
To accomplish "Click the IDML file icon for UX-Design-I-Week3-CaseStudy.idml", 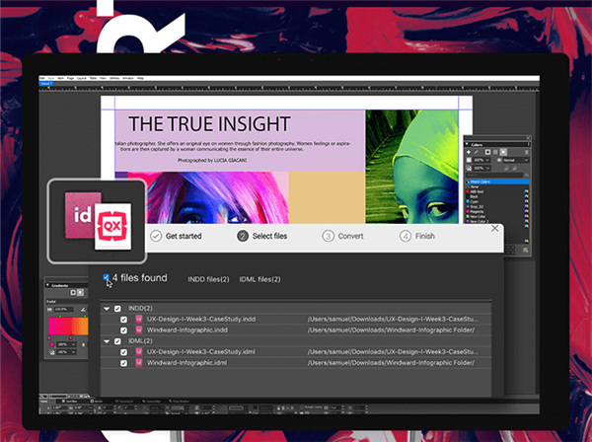I will tap(139, 352).
